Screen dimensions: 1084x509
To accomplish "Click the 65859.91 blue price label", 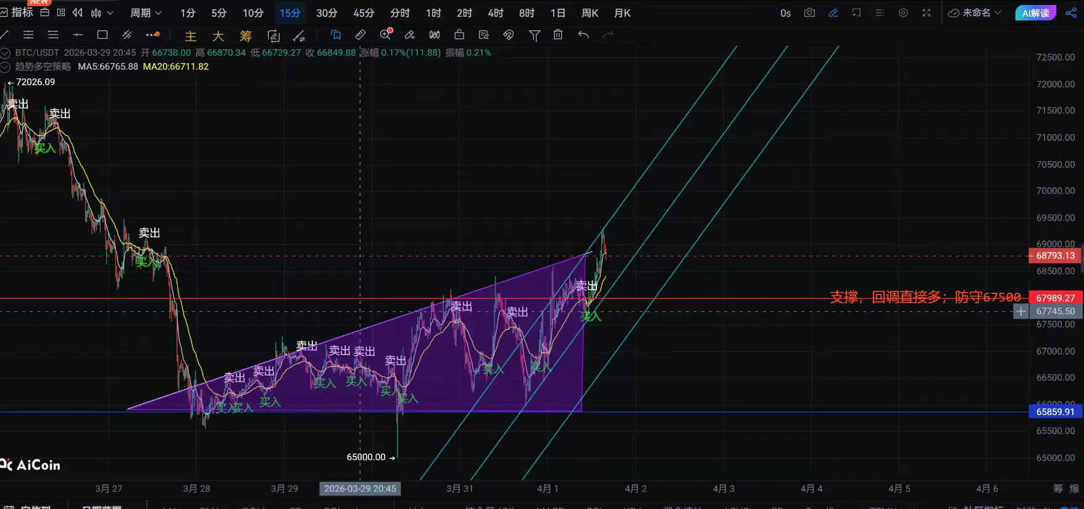I will point(1056,412).
